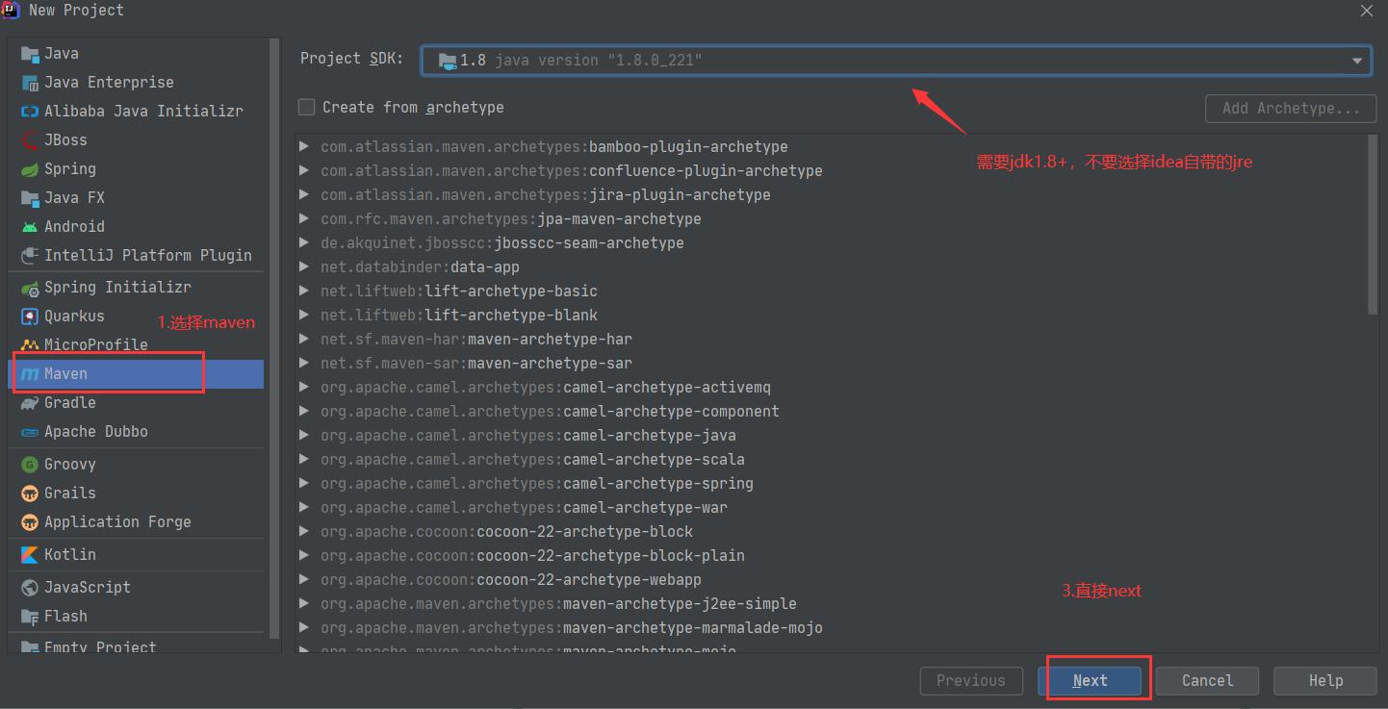Screen dimensions: 1388x709
Task: Choose Gradle project type
Action: pyautogui.click(x=136, y=403)
